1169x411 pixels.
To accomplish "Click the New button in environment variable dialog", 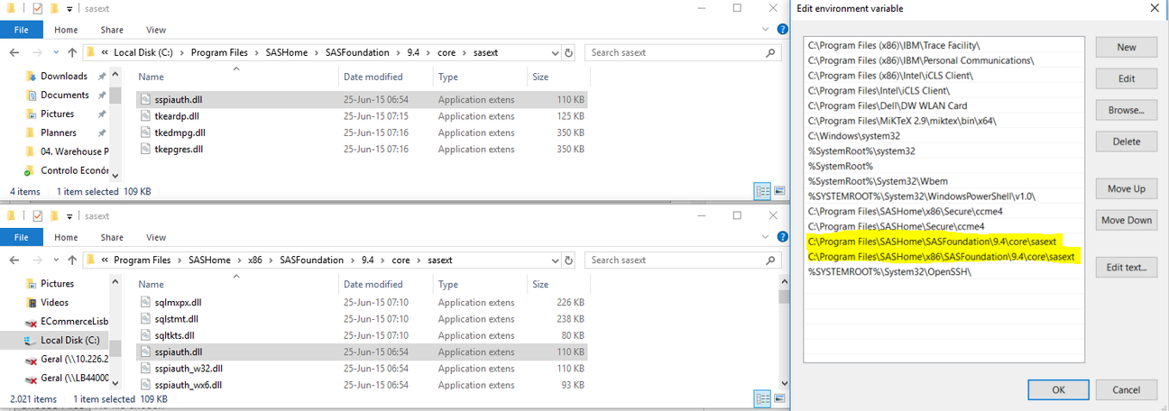I will point(1127,47).
